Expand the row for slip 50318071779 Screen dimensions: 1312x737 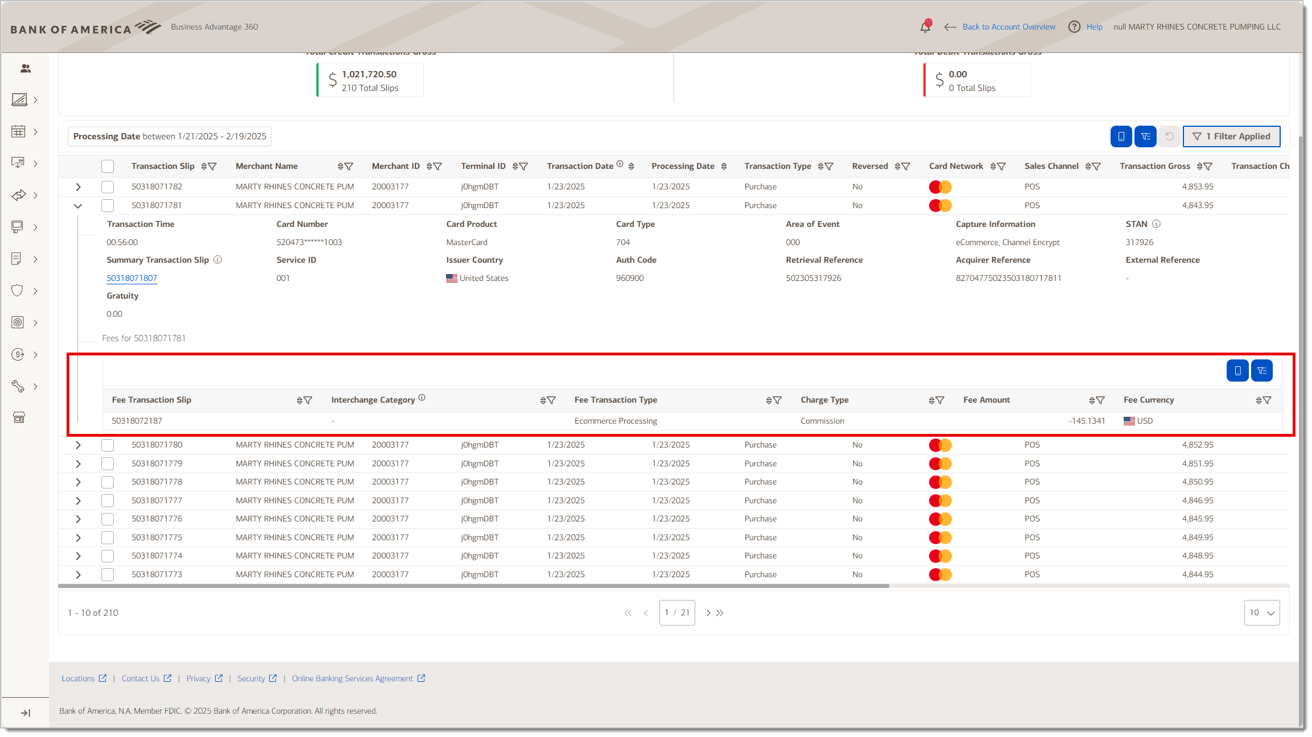tap(78, 463)
